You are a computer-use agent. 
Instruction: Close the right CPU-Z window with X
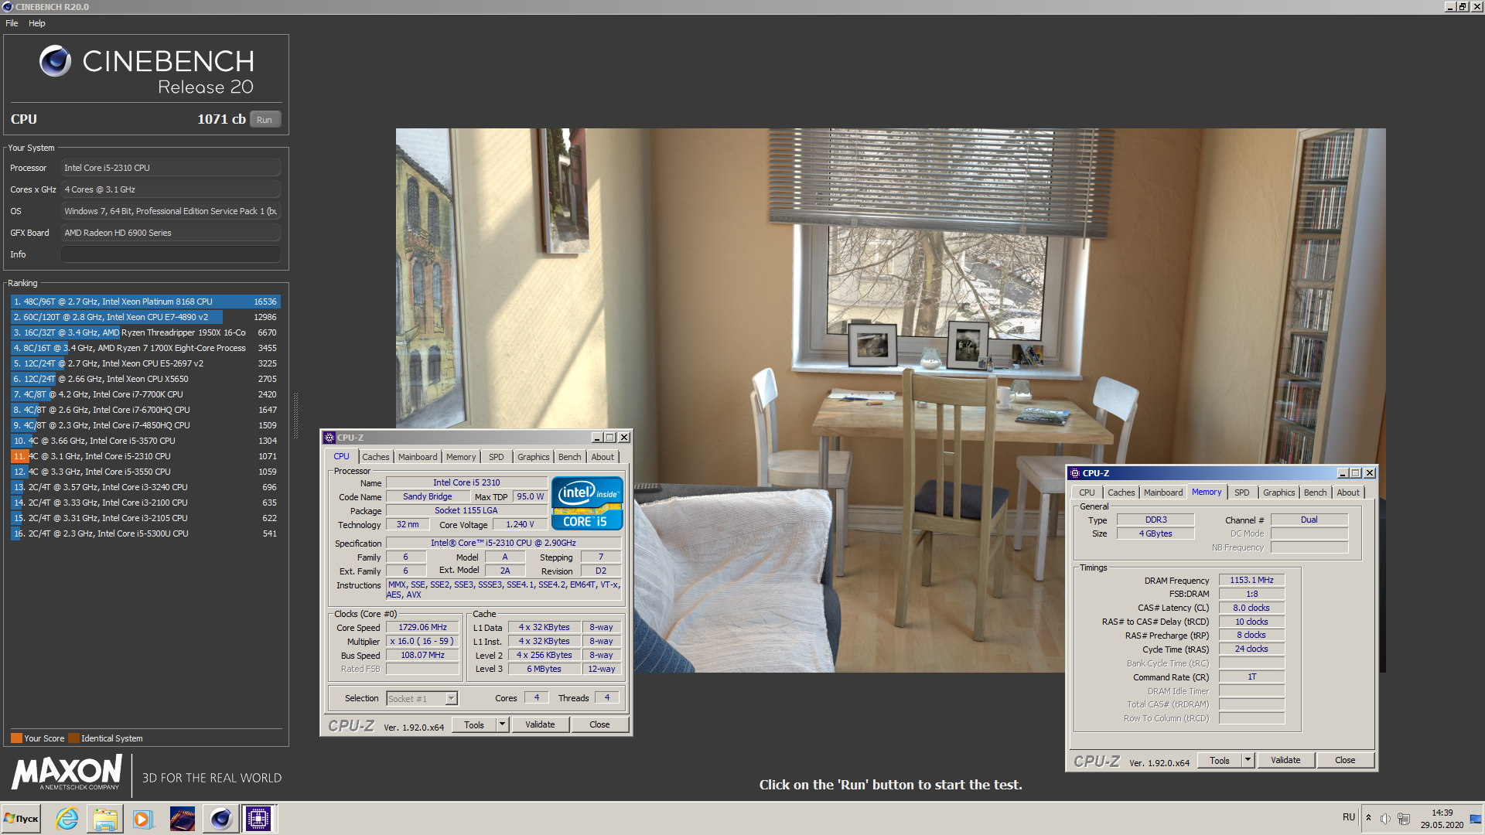(1370, 473)
